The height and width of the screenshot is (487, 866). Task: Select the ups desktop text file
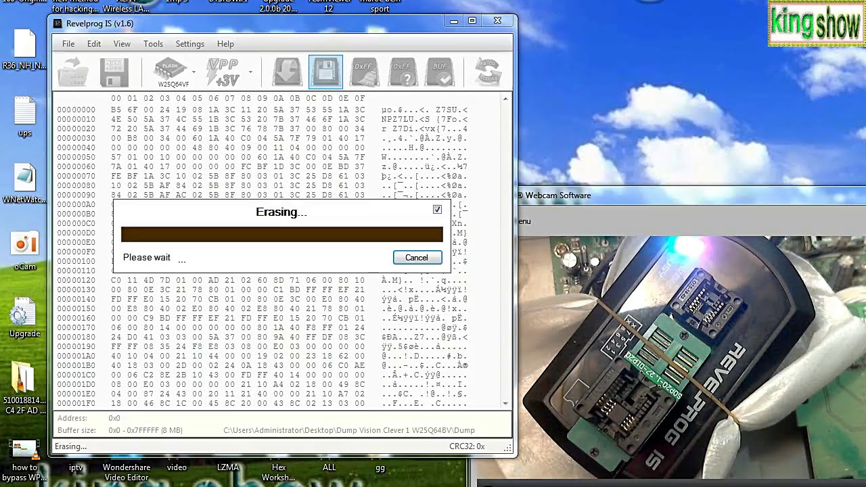point(25,116)
